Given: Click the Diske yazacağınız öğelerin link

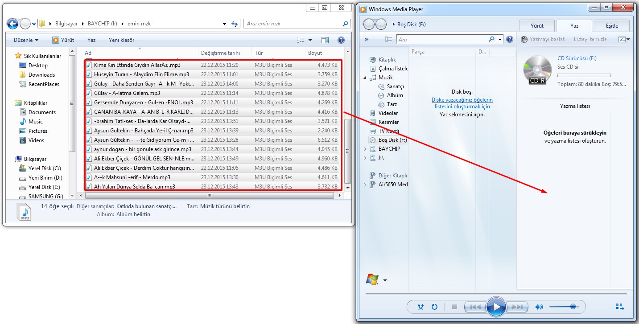Looking at the screenshot, I should pyautogui.click(x=462, y=100).
